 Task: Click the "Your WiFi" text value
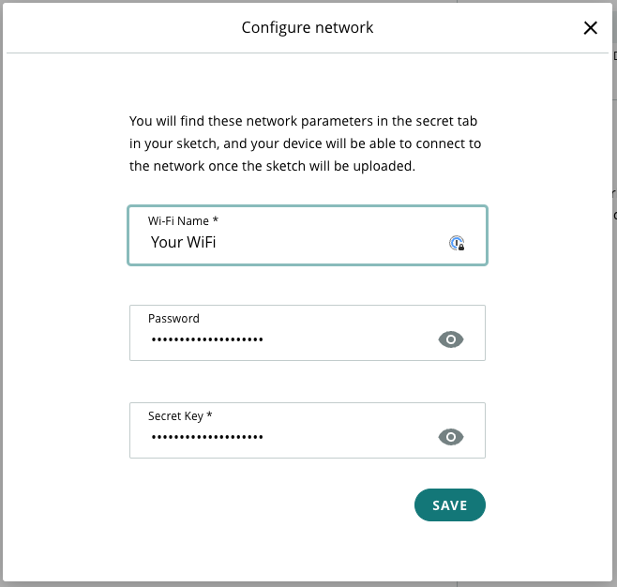pos(184,243)
